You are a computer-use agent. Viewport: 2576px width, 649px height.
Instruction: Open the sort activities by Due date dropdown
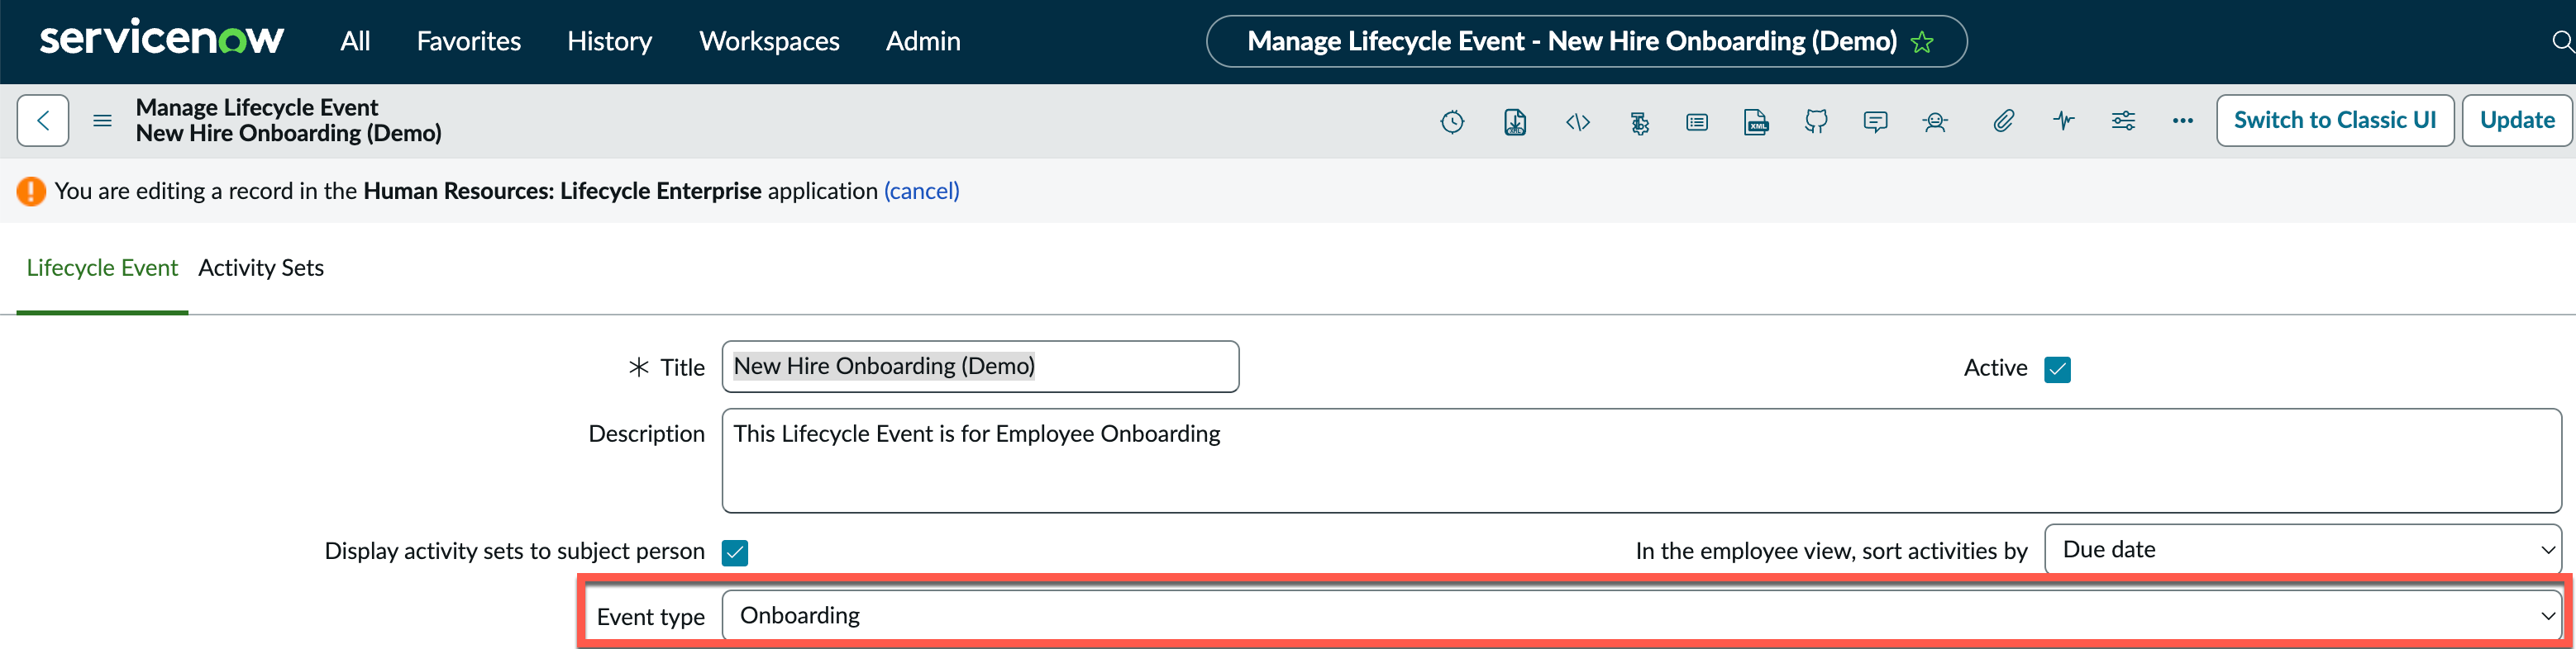(x=2303, y=549)
